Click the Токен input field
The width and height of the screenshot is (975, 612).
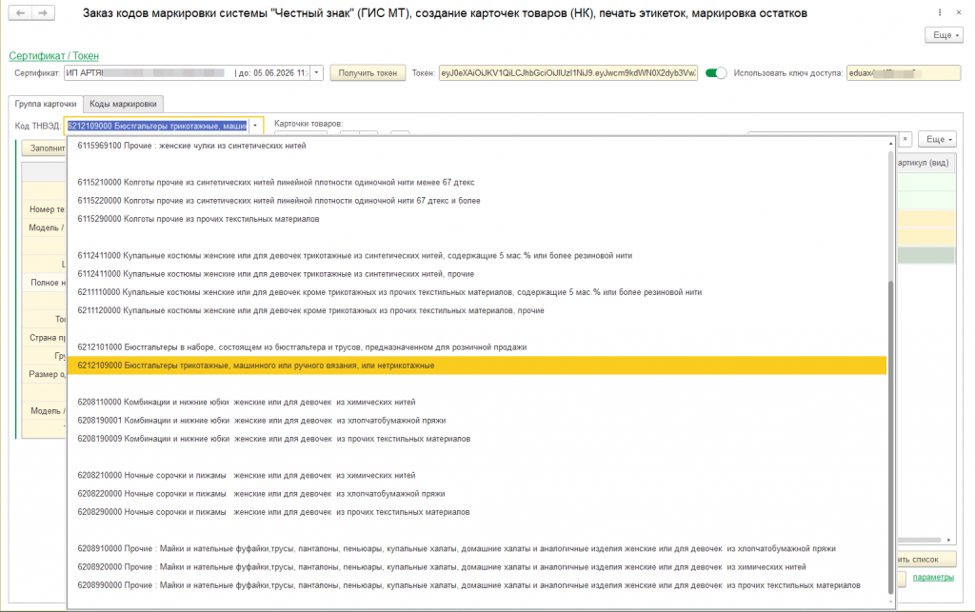click(x=568, y=72)
